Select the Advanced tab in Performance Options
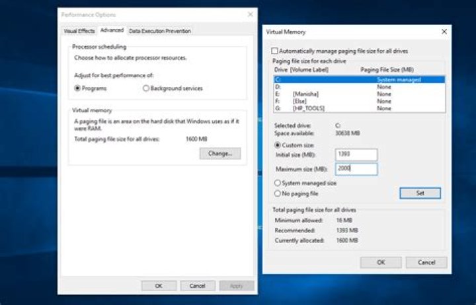This screenshot has width=476, height=305. point(112,30)
